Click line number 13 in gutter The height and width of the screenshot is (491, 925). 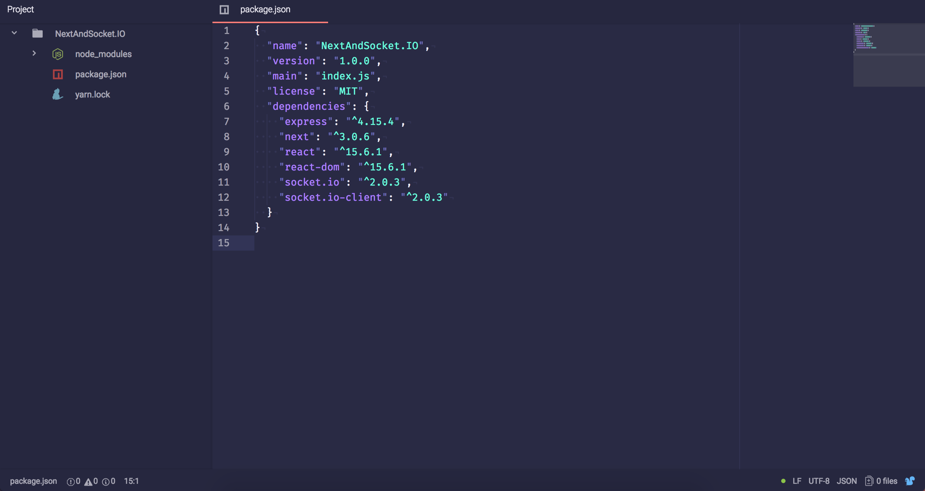click(x=224, y=213)
